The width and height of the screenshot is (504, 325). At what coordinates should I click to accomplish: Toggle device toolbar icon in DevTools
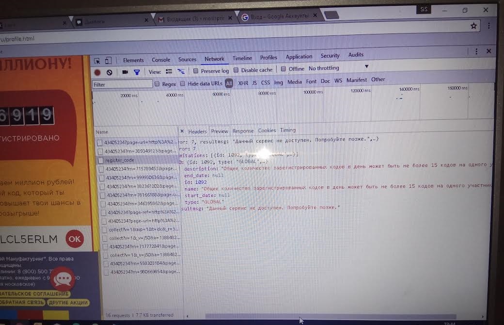pyautogui.click(x=108, y=61)
